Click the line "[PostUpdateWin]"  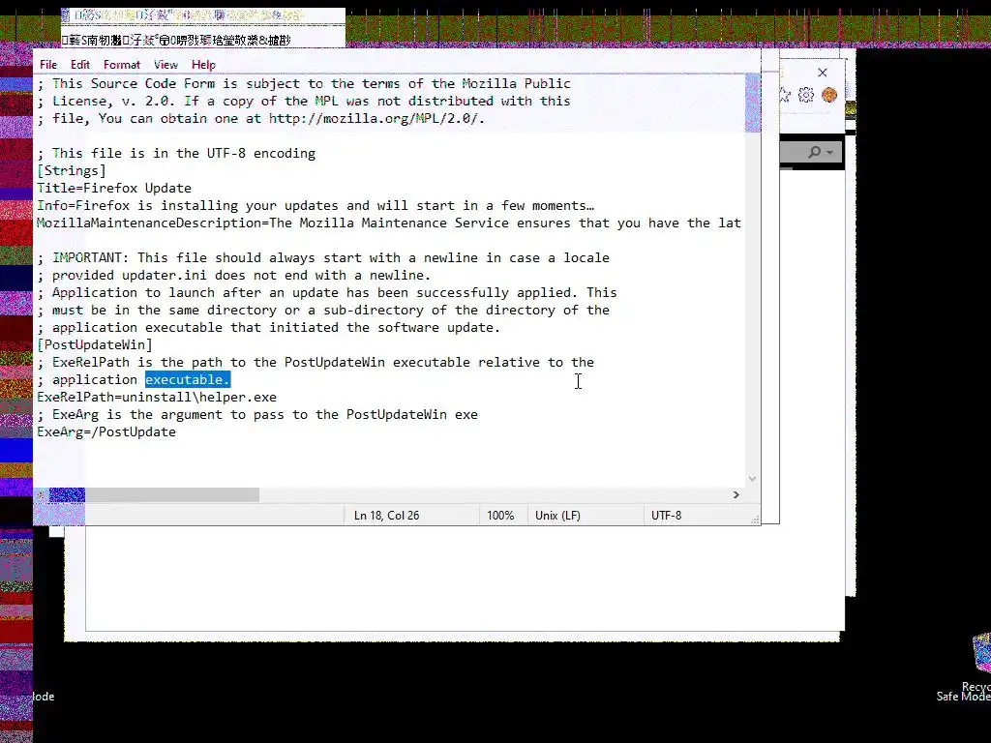95,345
